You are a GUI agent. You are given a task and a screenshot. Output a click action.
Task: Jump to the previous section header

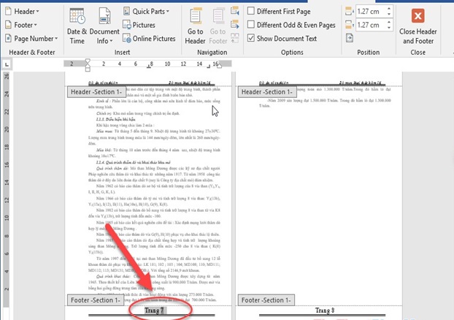click(x=235, y=11)
